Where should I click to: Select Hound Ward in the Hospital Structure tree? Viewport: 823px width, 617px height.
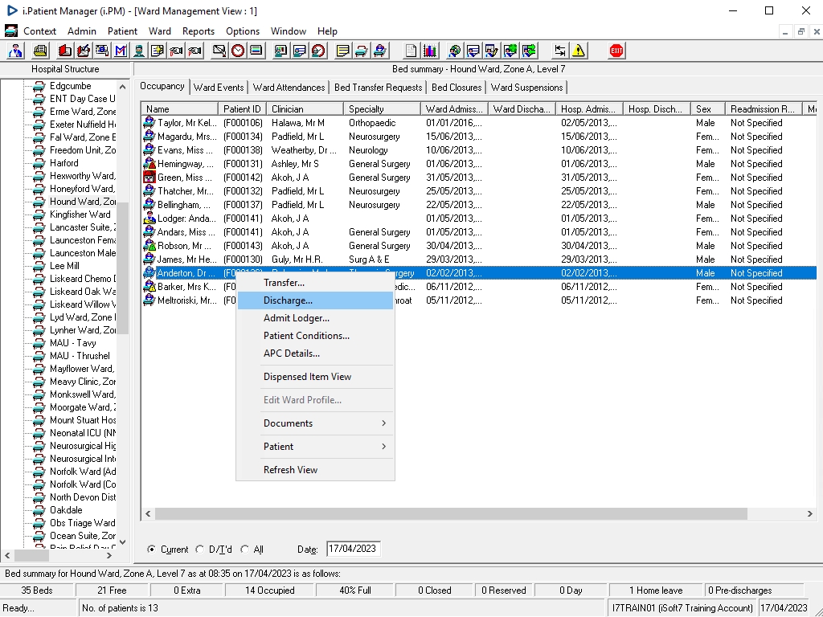(83, 202)
